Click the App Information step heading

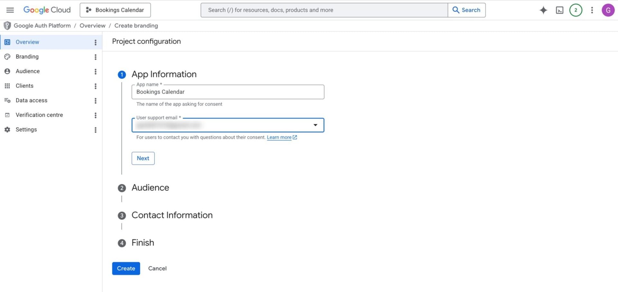pos(164,74)
